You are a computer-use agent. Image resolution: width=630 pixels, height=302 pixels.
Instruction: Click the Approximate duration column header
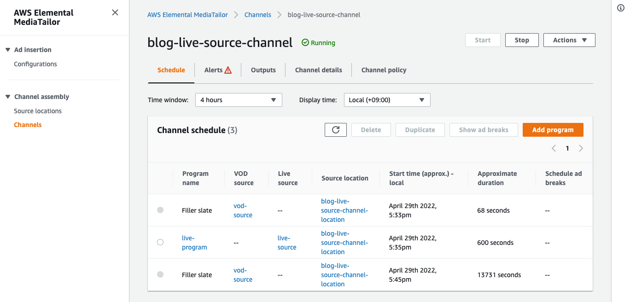pos(497,178)
